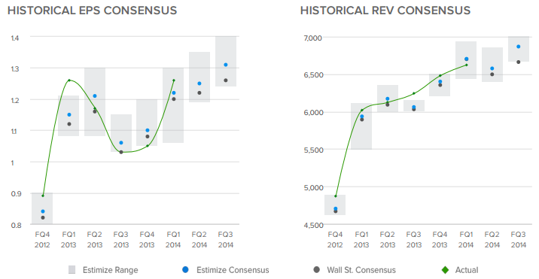Click the Actual green diamond legend marker
This screenshot has width=539, height=279.
[x=445, y=270]
